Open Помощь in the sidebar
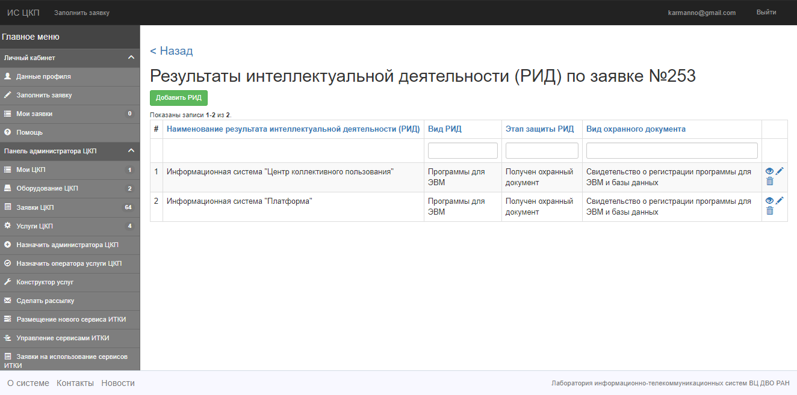 [70, 132]
